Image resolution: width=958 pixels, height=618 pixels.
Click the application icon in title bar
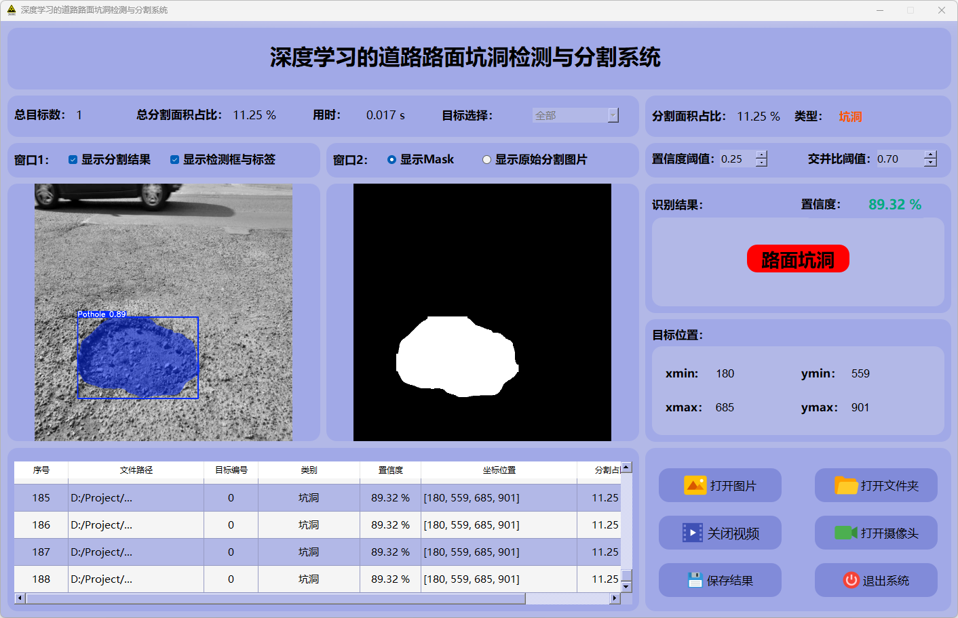pos(11,10)
